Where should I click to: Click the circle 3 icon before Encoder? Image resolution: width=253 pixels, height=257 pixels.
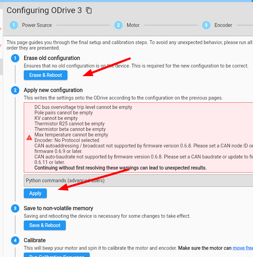206,25
